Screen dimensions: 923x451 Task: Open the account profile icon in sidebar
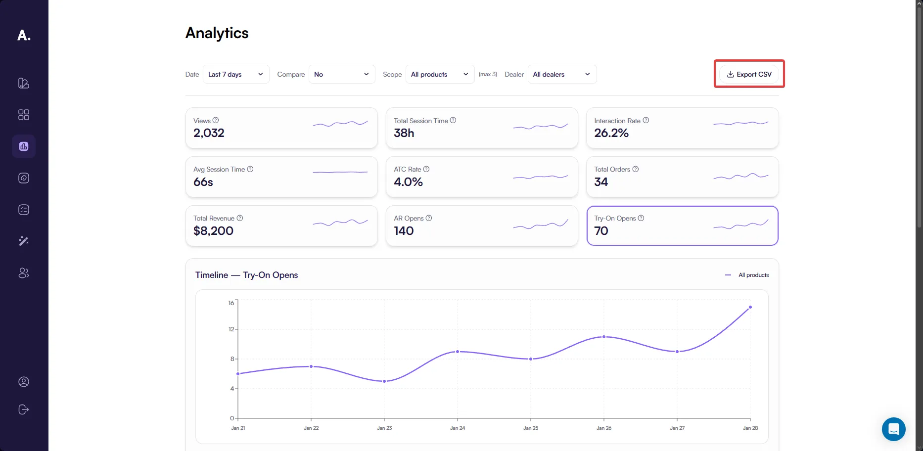pos(24,382)
